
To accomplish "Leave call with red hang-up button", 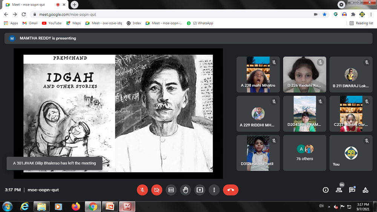I will [x=230, y=190].
